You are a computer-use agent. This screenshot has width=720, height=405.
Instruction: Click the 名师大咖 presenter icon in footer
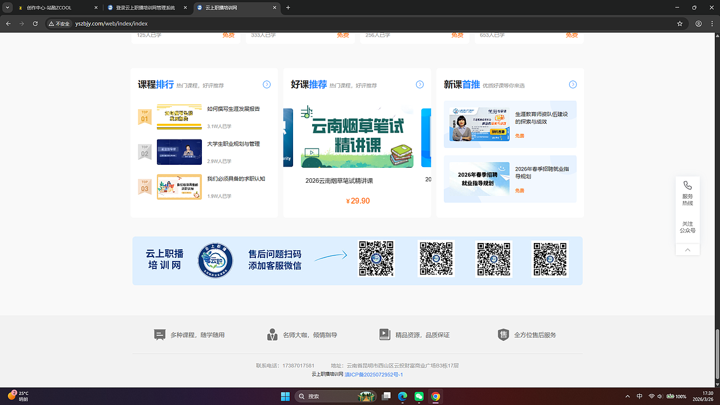[x=272, y=334]
